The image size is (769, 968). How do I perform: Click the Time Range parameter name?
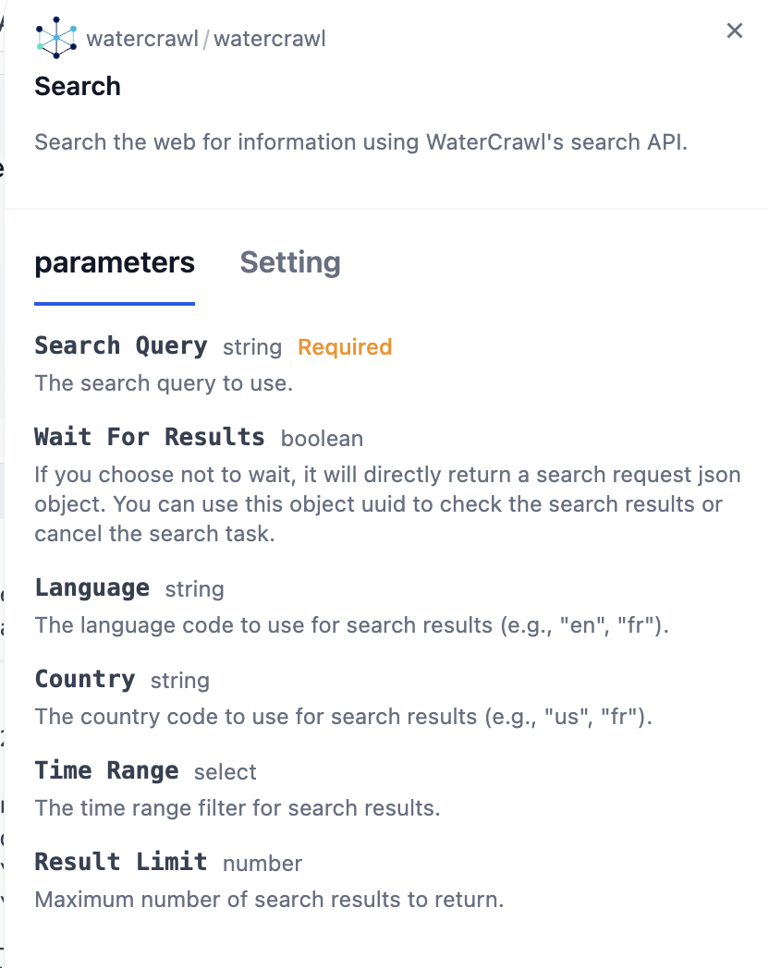107,771
